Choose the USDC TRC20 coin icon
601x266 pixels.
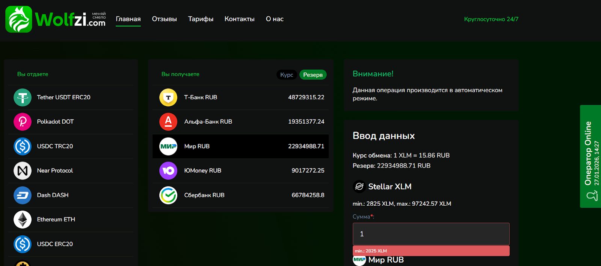(x=23, y=146)
